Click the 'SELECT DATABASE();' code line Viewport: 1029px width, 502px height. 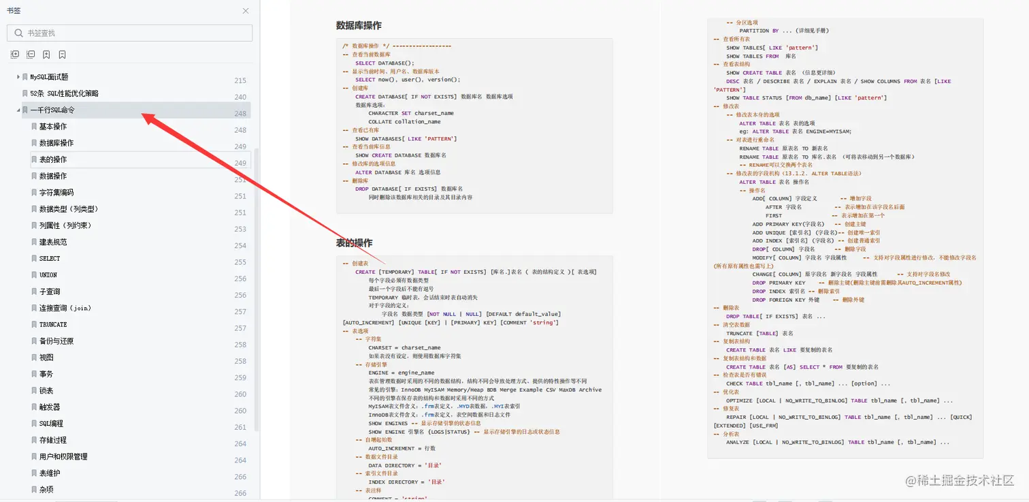tap(385, 63)
